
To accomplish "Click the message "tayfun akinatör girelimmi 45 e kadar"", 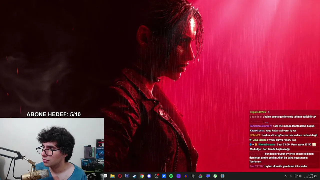I will [x=286, y=166].
